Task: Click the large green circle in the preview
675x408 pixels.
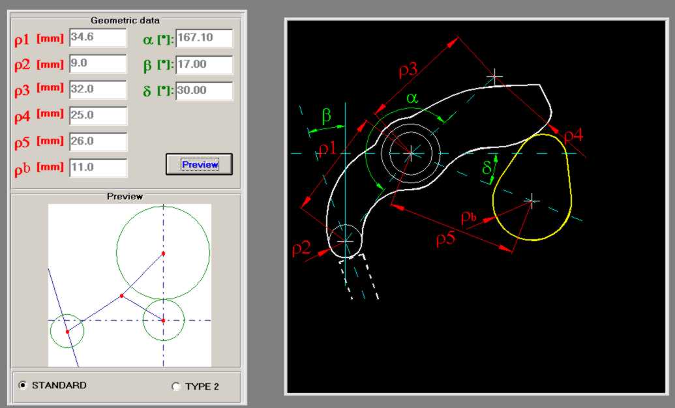Action: [x=163, y=251]
